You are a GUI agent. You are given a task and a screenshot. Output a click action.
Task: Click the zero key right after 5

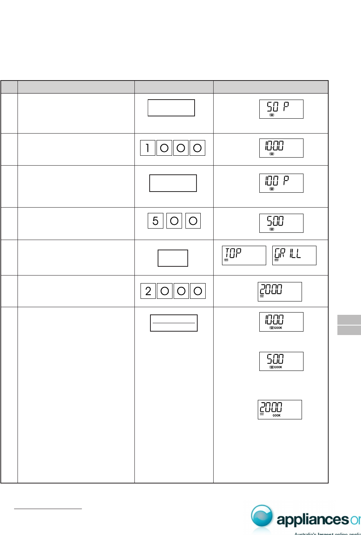pos(174,221)
